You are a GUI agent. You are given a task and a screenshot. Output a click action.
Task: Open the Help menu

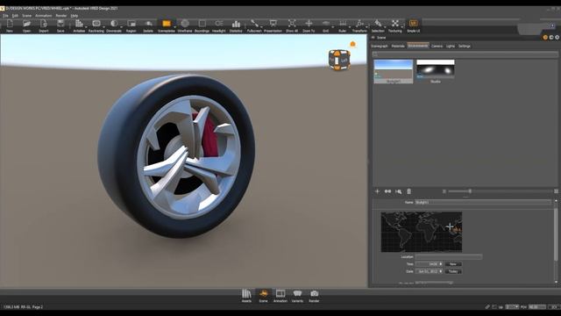(74, 16)
